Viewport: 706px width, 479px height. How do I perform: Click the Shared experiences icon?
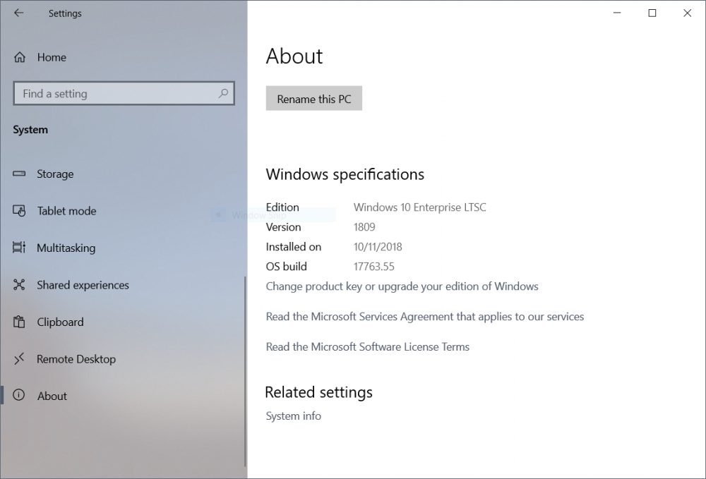point(19,285)
